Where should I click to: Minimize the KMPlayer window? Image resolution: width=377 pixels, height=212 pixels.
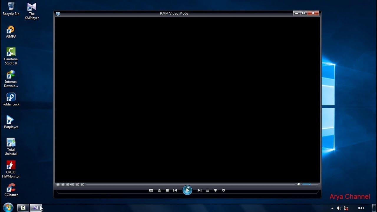click(x=297, y=13)
